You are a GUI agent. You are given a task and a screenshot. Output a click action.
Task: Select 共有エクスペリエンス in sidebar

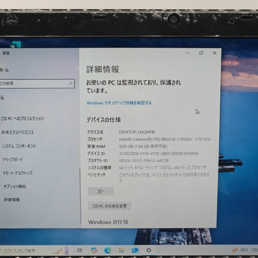click(x=17, y=132)
